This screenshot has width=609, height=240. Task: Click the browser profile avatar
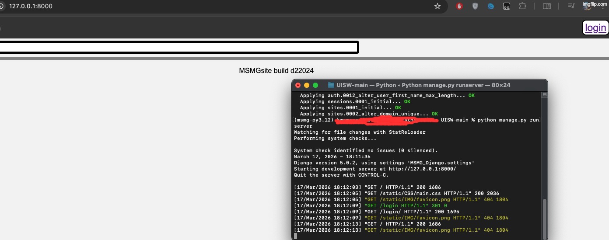[587, 6]
